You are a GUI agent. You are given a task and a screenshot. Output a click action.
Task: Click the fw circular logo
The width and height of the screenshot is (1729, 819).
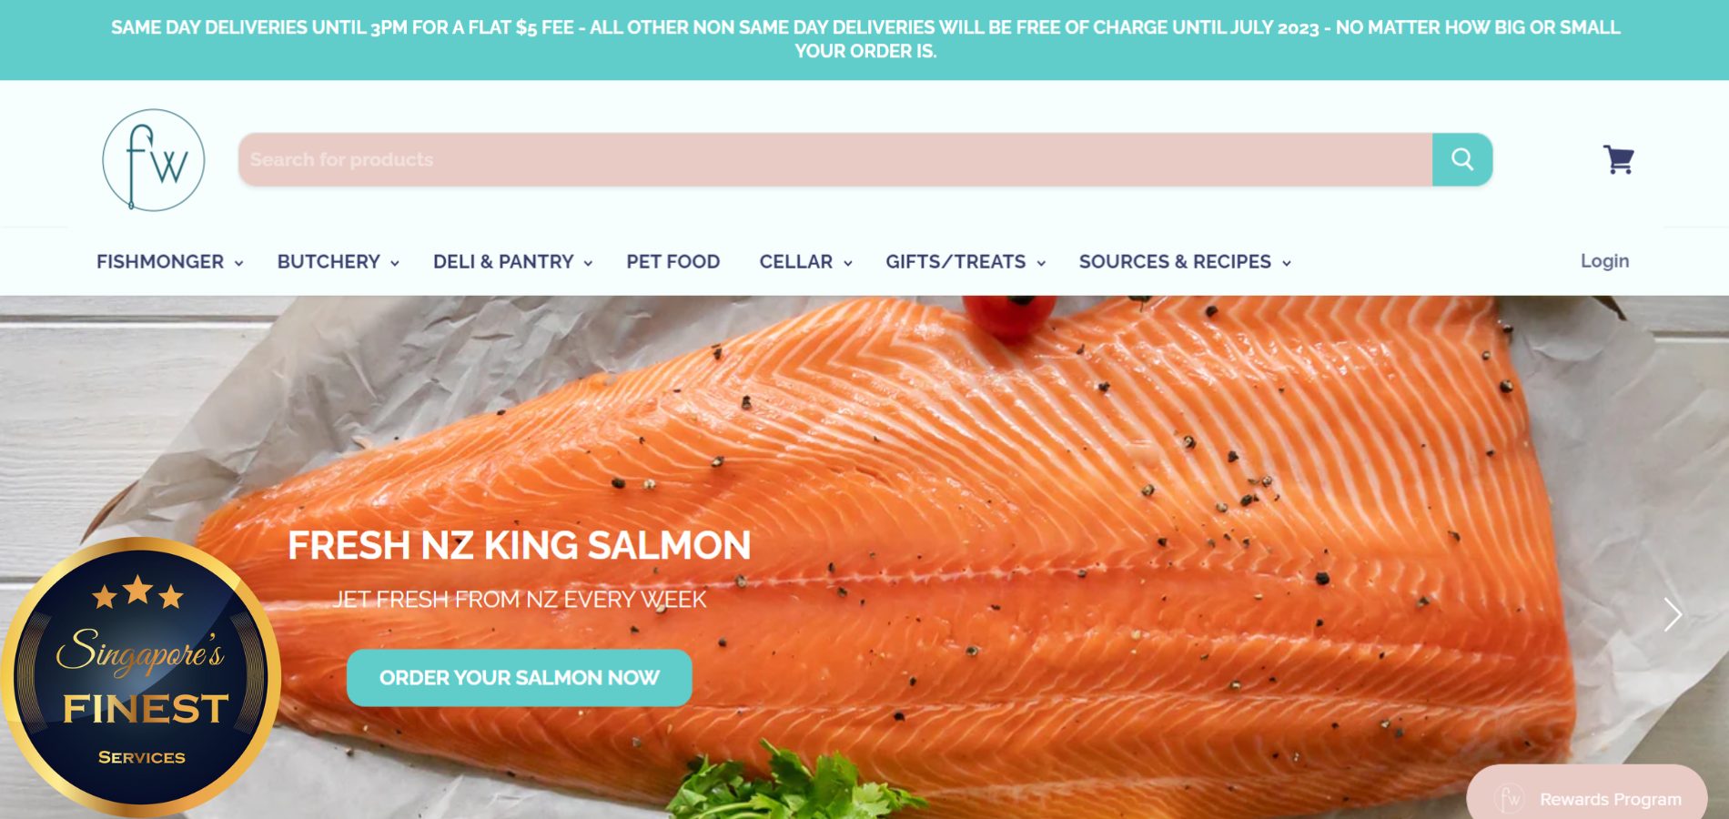click(153, 160)
